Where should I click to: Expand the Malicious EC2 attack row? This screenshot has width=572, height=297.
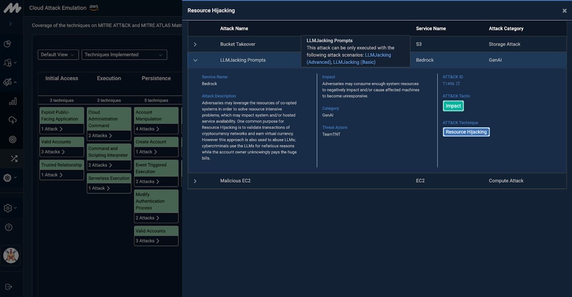pyautogui.click(x=195, y=181)
